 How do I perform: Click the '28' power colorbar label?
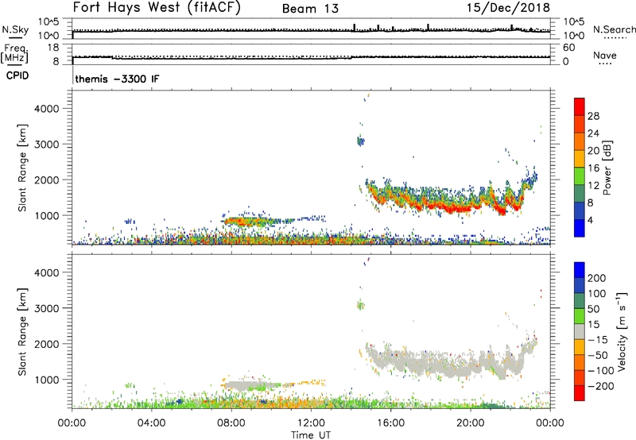[x=593, y=116]
